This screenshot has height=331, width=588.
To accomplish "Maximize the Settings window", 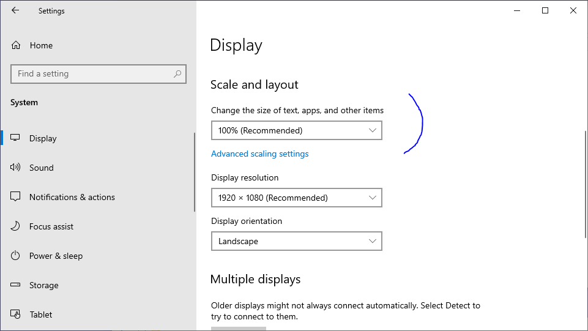I will coord(545,10).
